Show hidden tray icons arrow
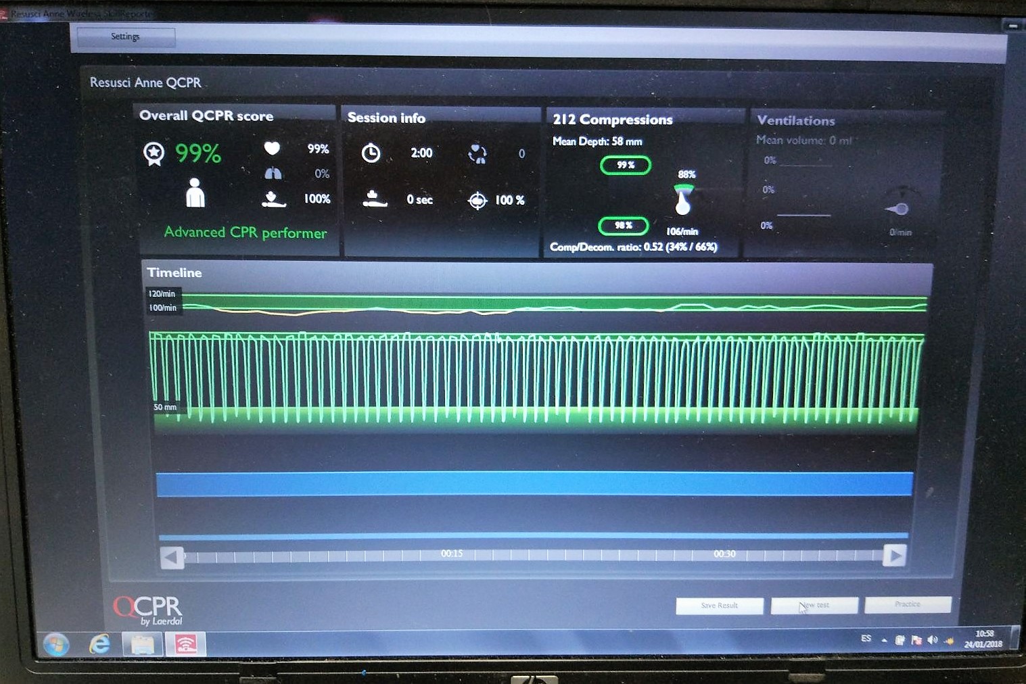This screenshot has width=1026, height=684. 884,639
